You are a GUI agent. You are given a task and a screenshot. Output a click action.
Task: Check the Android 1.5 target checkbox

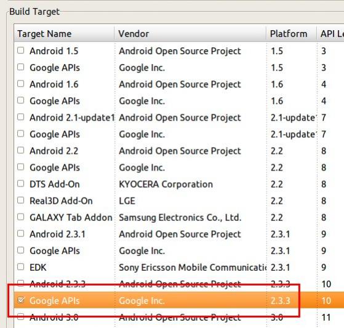point(21,50)
